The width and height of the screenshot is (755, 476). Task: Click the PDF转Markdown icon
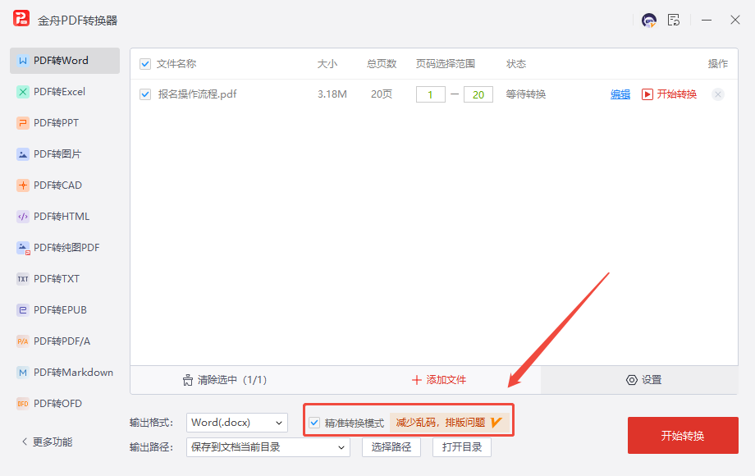click(23, 373)
